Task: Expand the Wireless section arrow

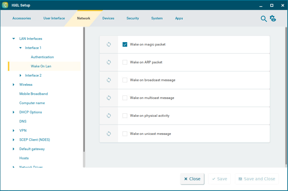Action: pos(14,85)
